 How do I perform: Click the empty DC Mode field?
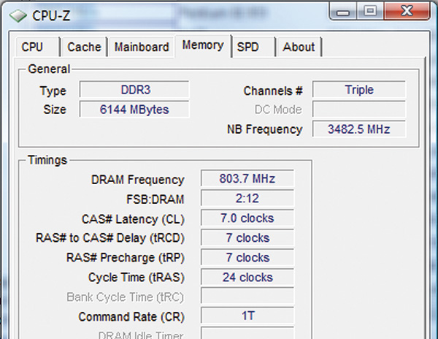point(359,110)
